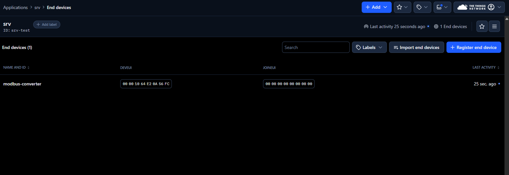Open the Add dropdown button
Screen dimensions: 509x175
(x=377, y=7)
